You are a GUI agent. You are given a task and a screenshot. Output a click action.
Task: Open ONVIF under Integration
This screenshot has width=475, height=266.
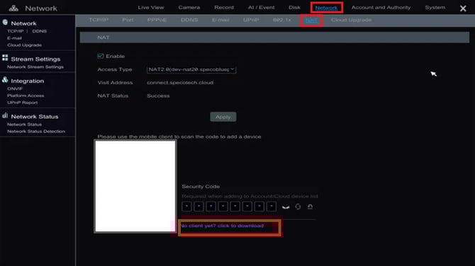[15, 88]
